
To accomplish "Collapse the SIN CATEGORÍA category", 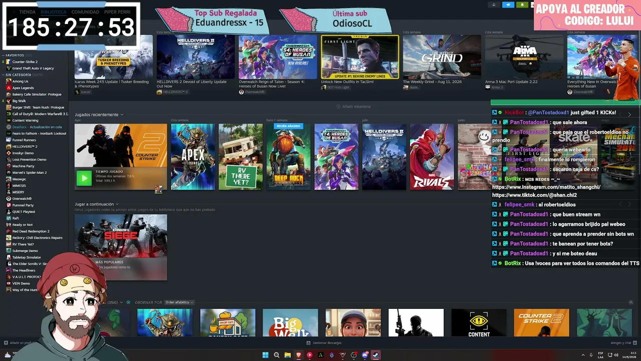I will click(x=4, y=75).
